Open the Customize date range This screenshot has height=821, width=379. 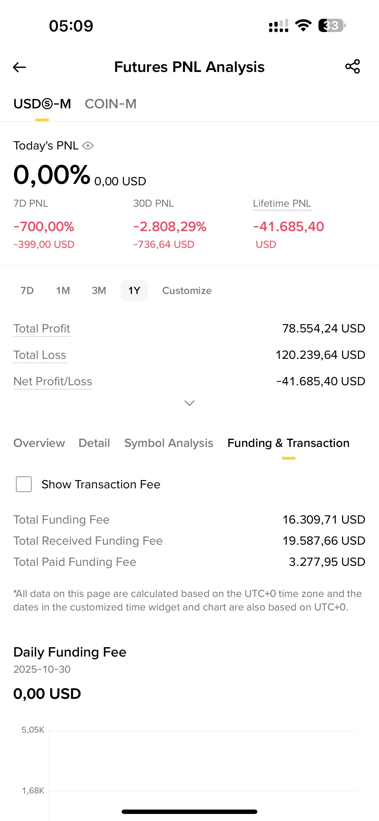[187, 290]
